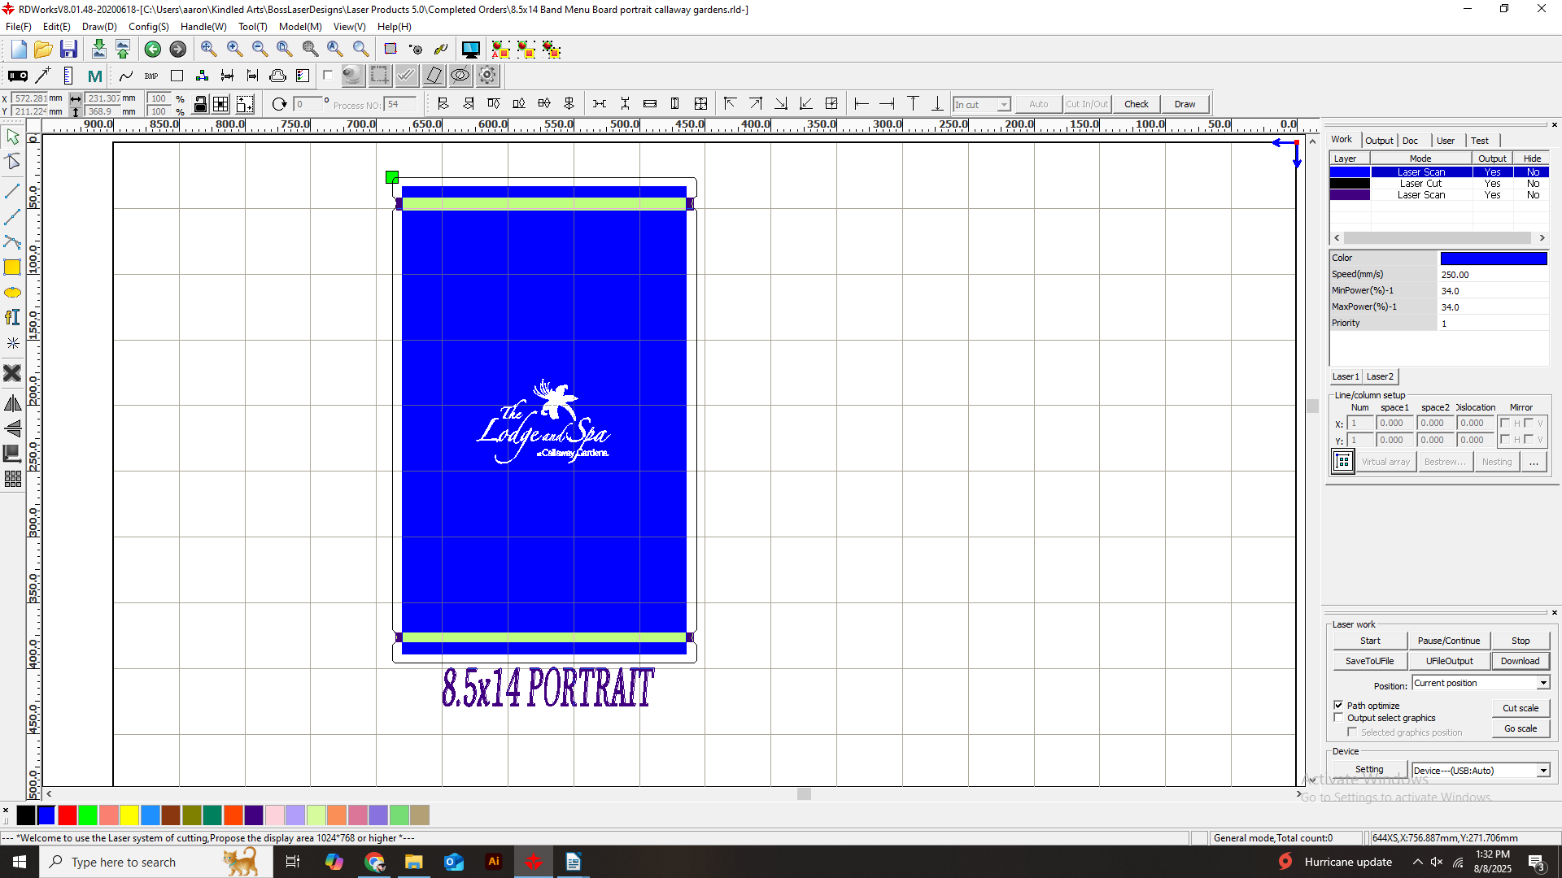
Task: Click the blue layer Color field
Action: point(1494,258)
